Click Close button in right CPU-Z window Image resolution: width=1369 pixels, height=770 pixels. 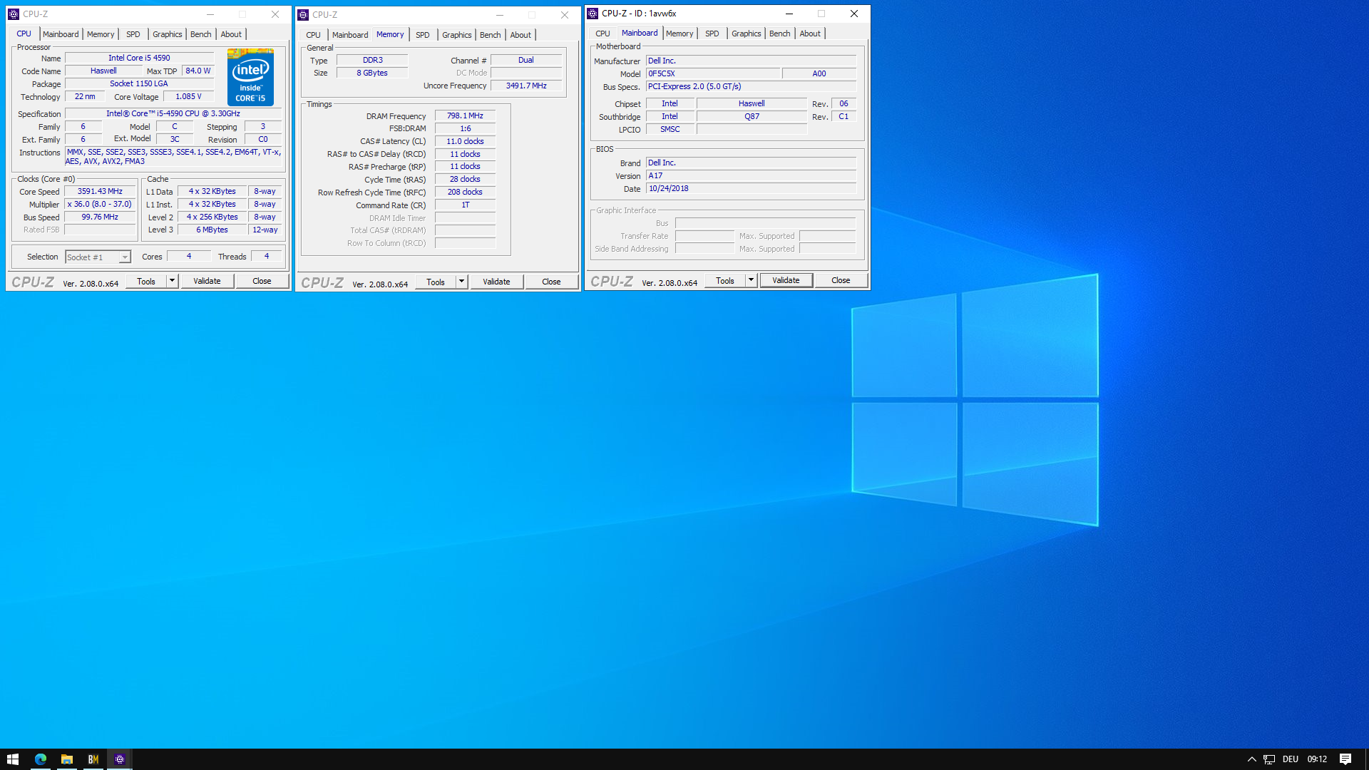841,281
